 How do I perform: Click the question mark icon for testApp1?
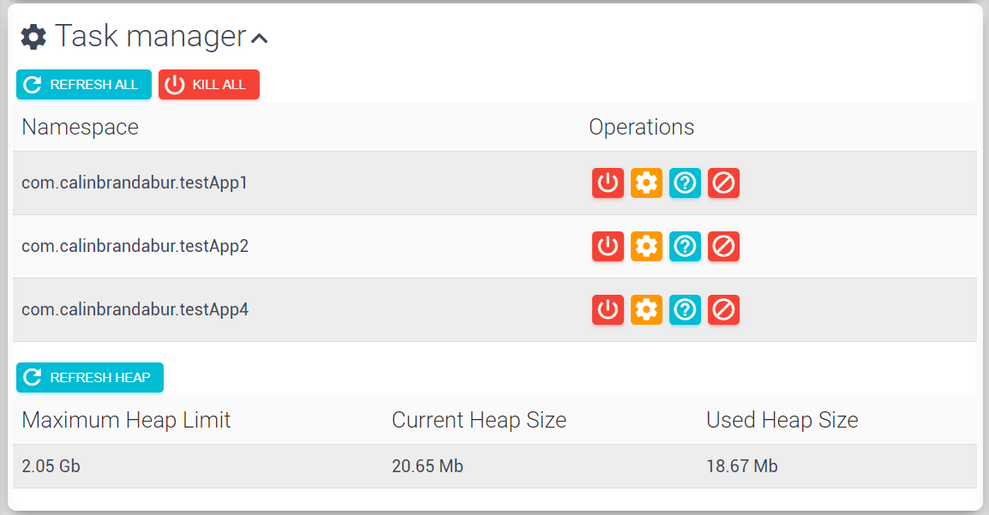685,183
